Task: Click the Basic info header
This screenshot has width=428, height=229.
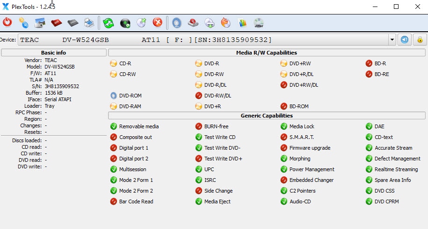Action: [x=53, y=53]
